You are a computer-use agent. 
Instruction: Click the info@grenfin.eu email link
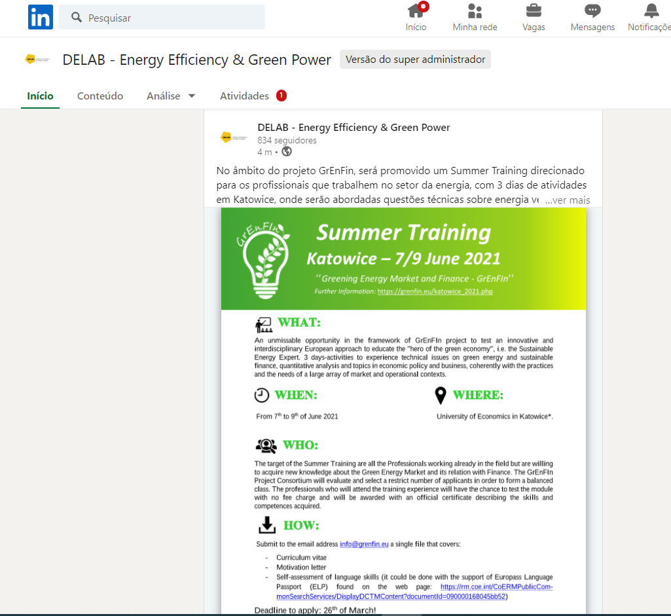(364, 544)
